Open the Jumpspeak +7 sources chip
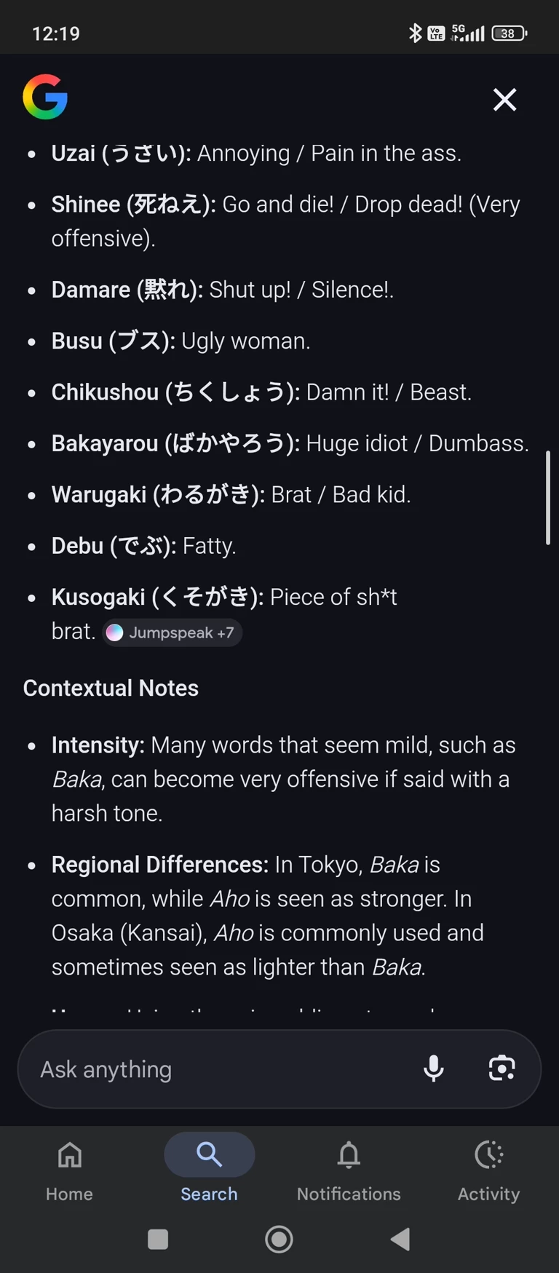This screenshot has height=1273, width=559. [x=173, y=632]
